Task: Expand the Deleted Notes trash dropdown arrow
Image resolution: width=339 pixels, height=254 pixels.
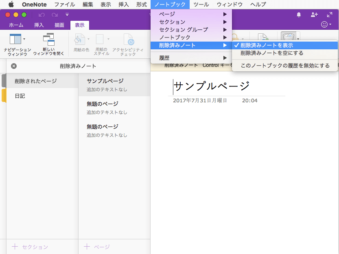Action: click(298, 39)
